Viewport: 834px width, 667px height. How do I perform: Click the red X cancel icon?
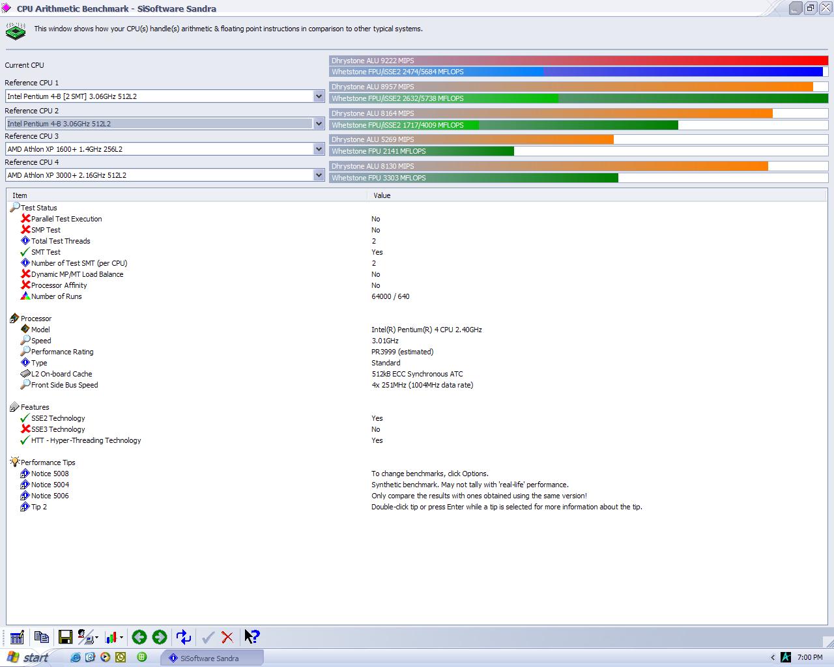(227, 637)
